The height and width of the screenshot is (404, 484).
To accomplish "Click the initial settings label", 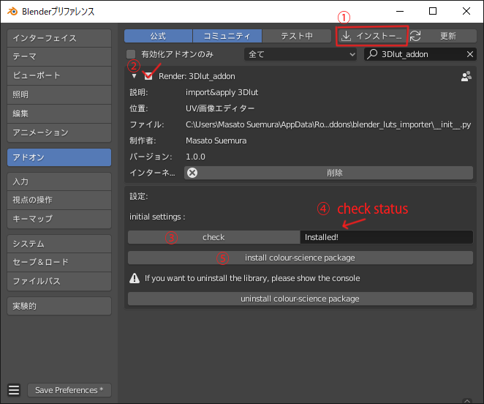I will click(x=157, y=217).
